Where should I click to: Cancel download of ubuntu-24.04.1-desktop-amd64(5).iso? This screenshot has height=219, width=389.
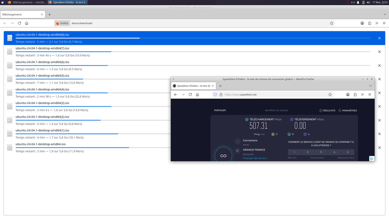point(379,79)
